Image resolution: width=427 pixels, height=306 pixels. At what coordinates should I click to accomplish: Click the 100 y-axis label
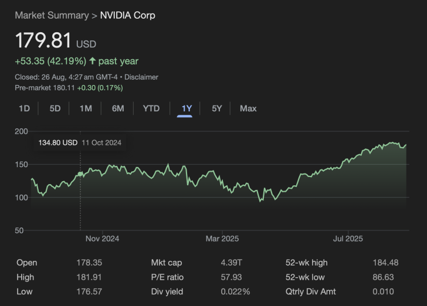pyautogui.click(x=21, y=198)
